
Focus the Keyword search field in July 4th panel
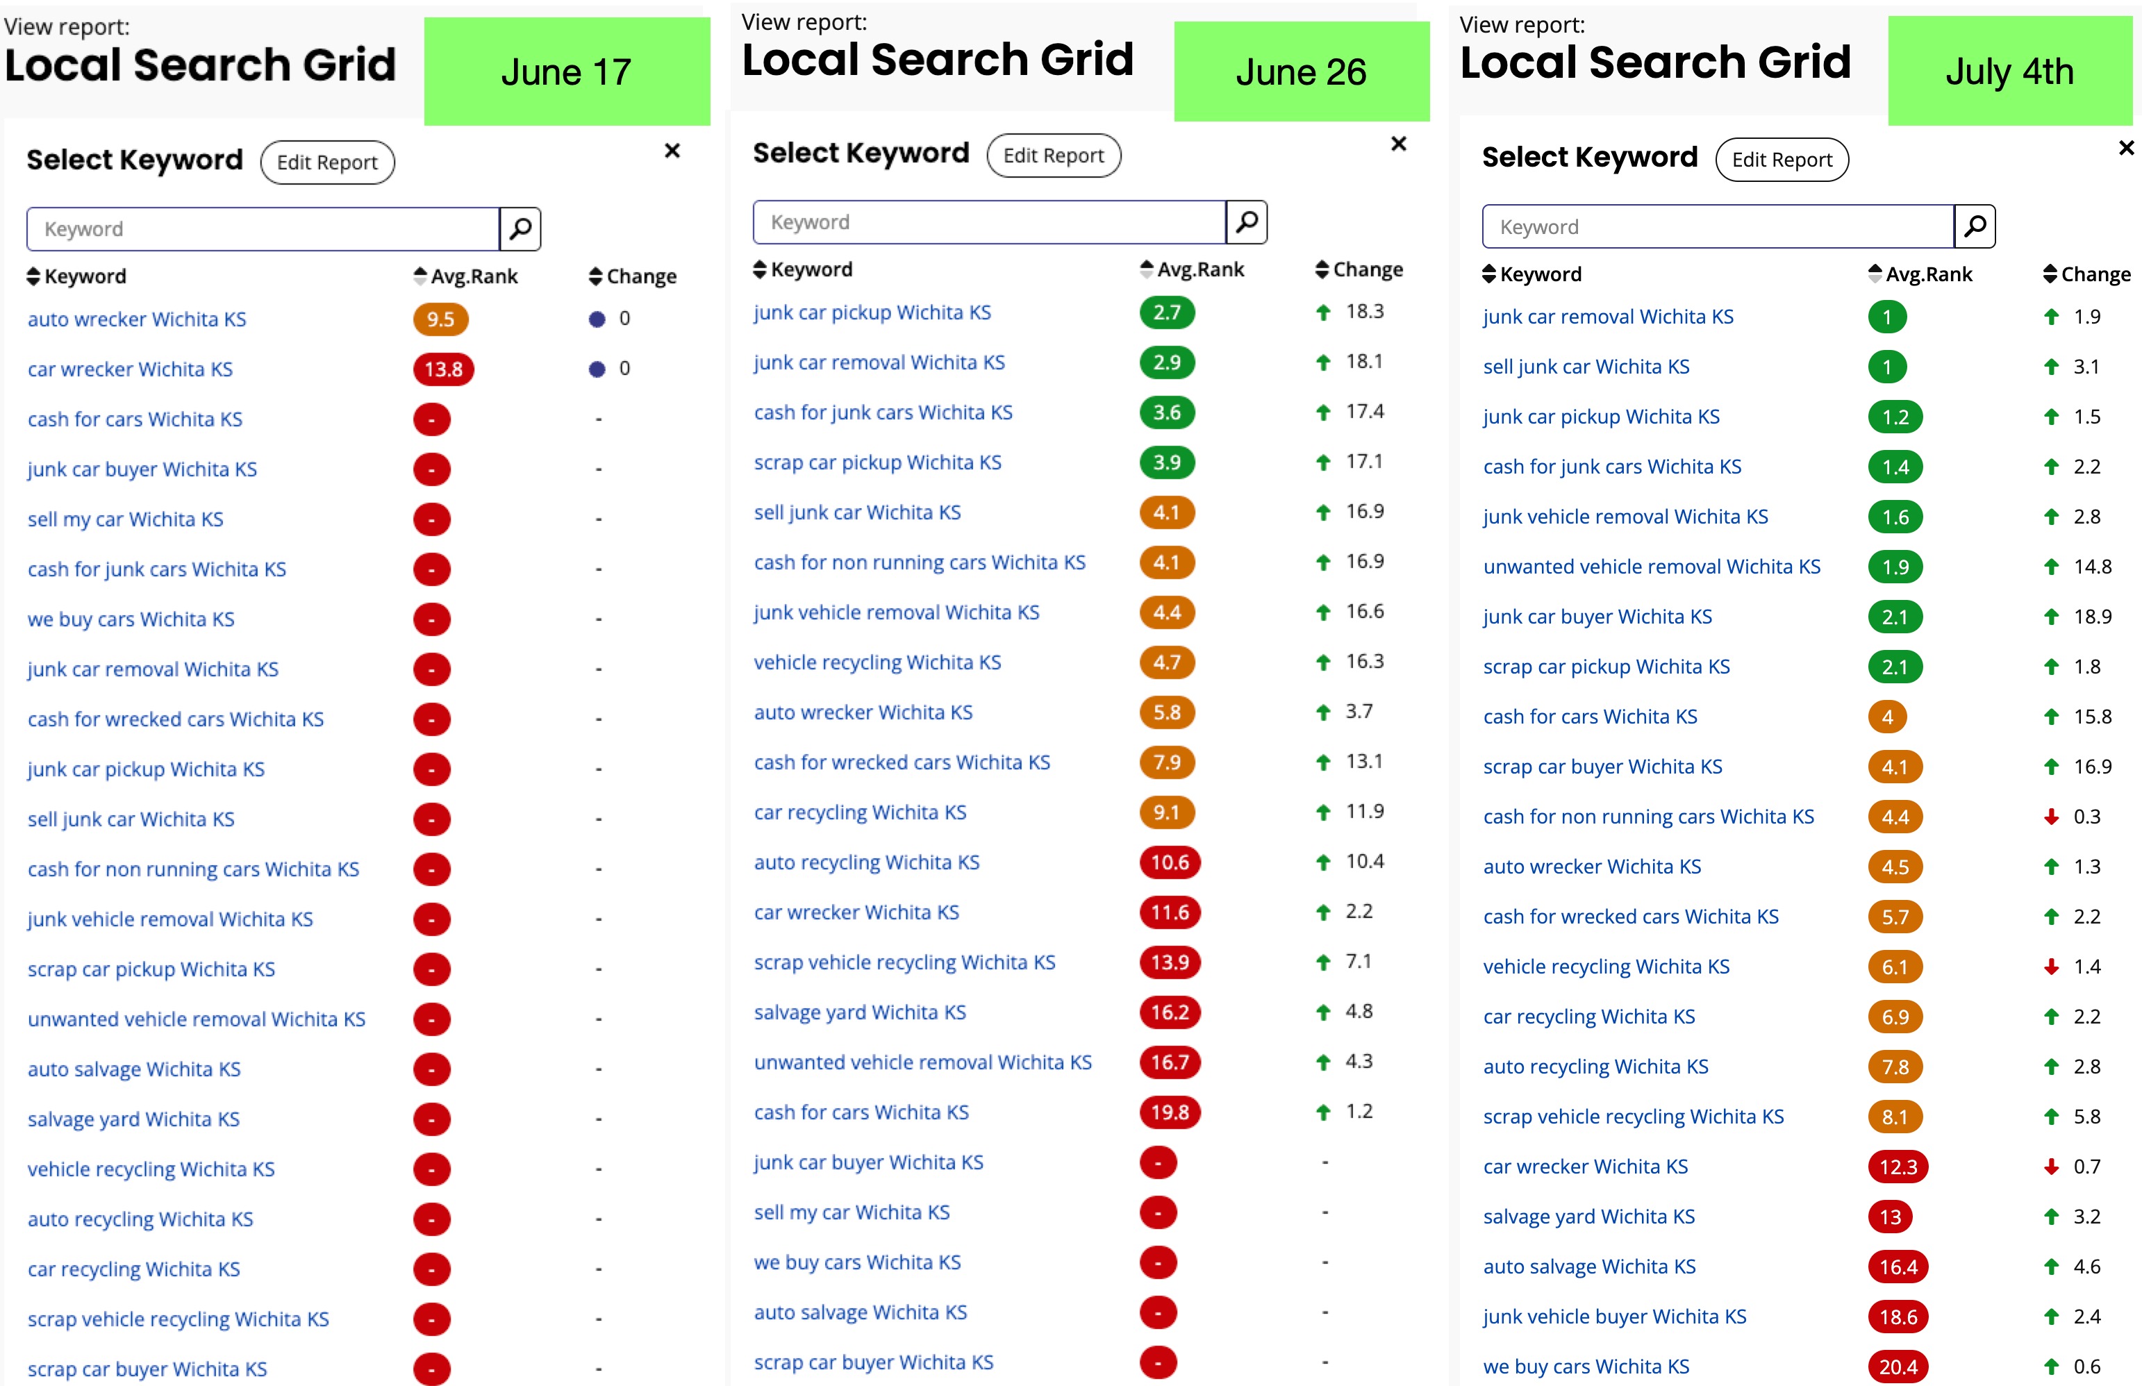pos(1718,226)
